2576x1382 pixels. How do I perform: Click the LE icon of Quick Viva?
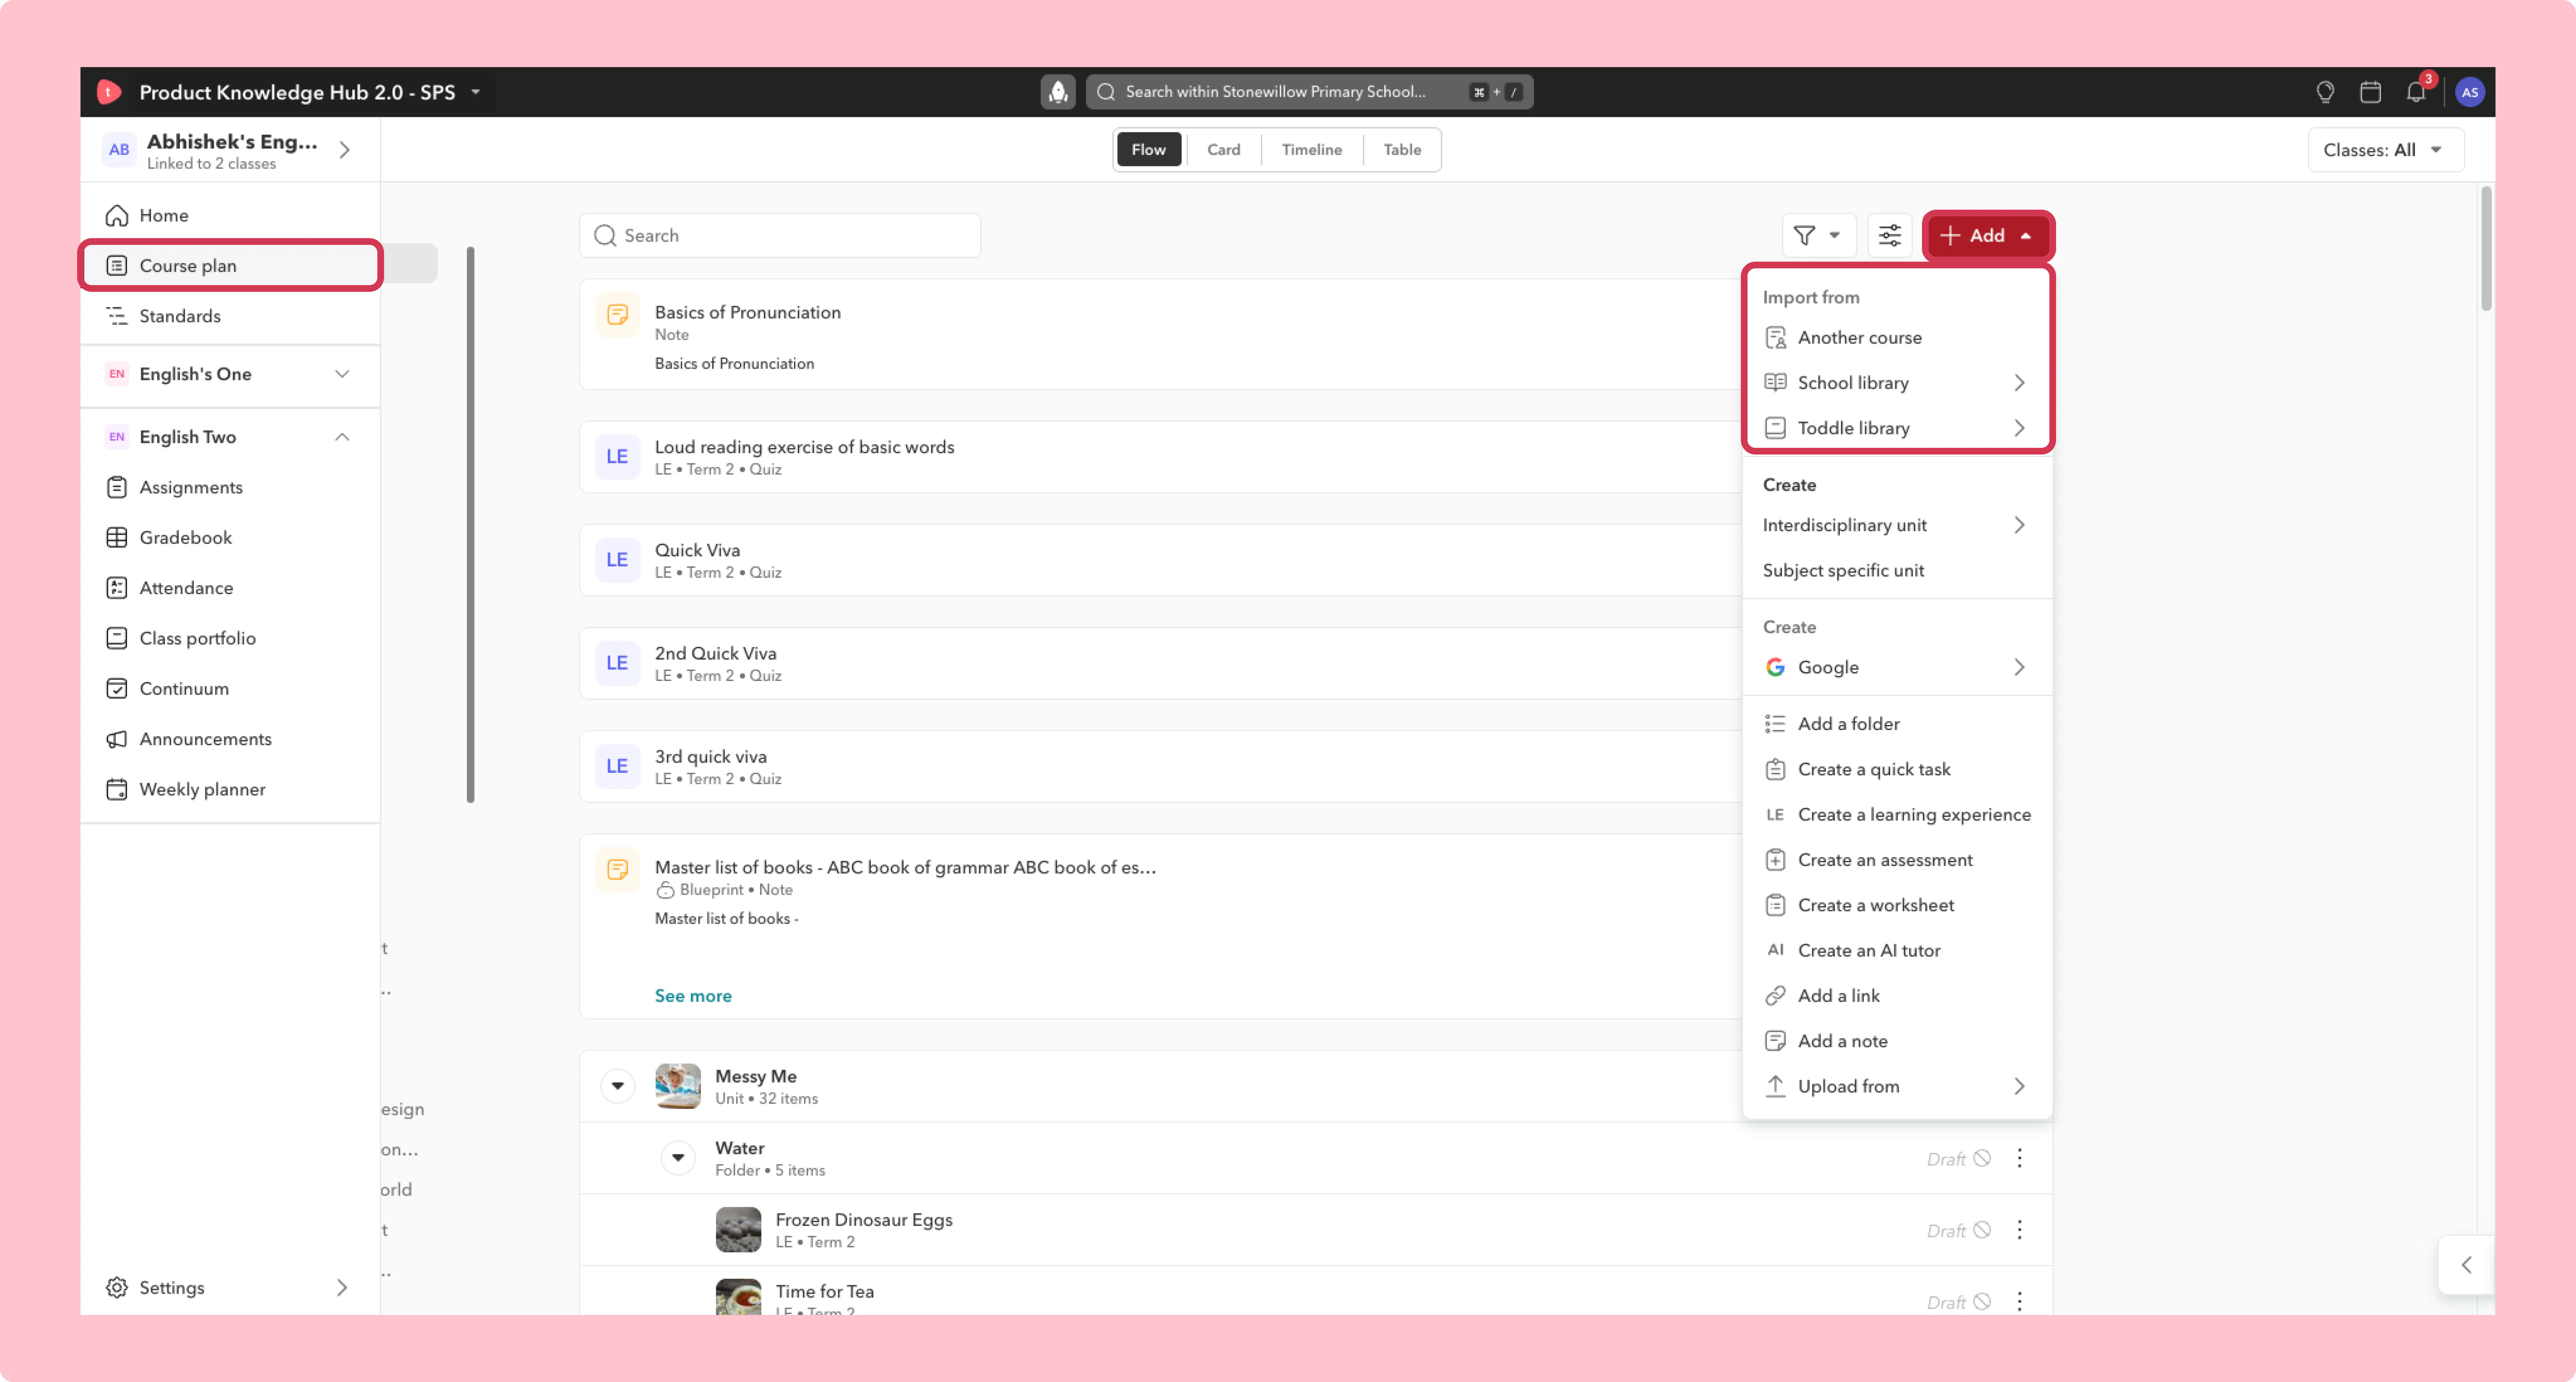pyautogui.click(x=617, y=560)
